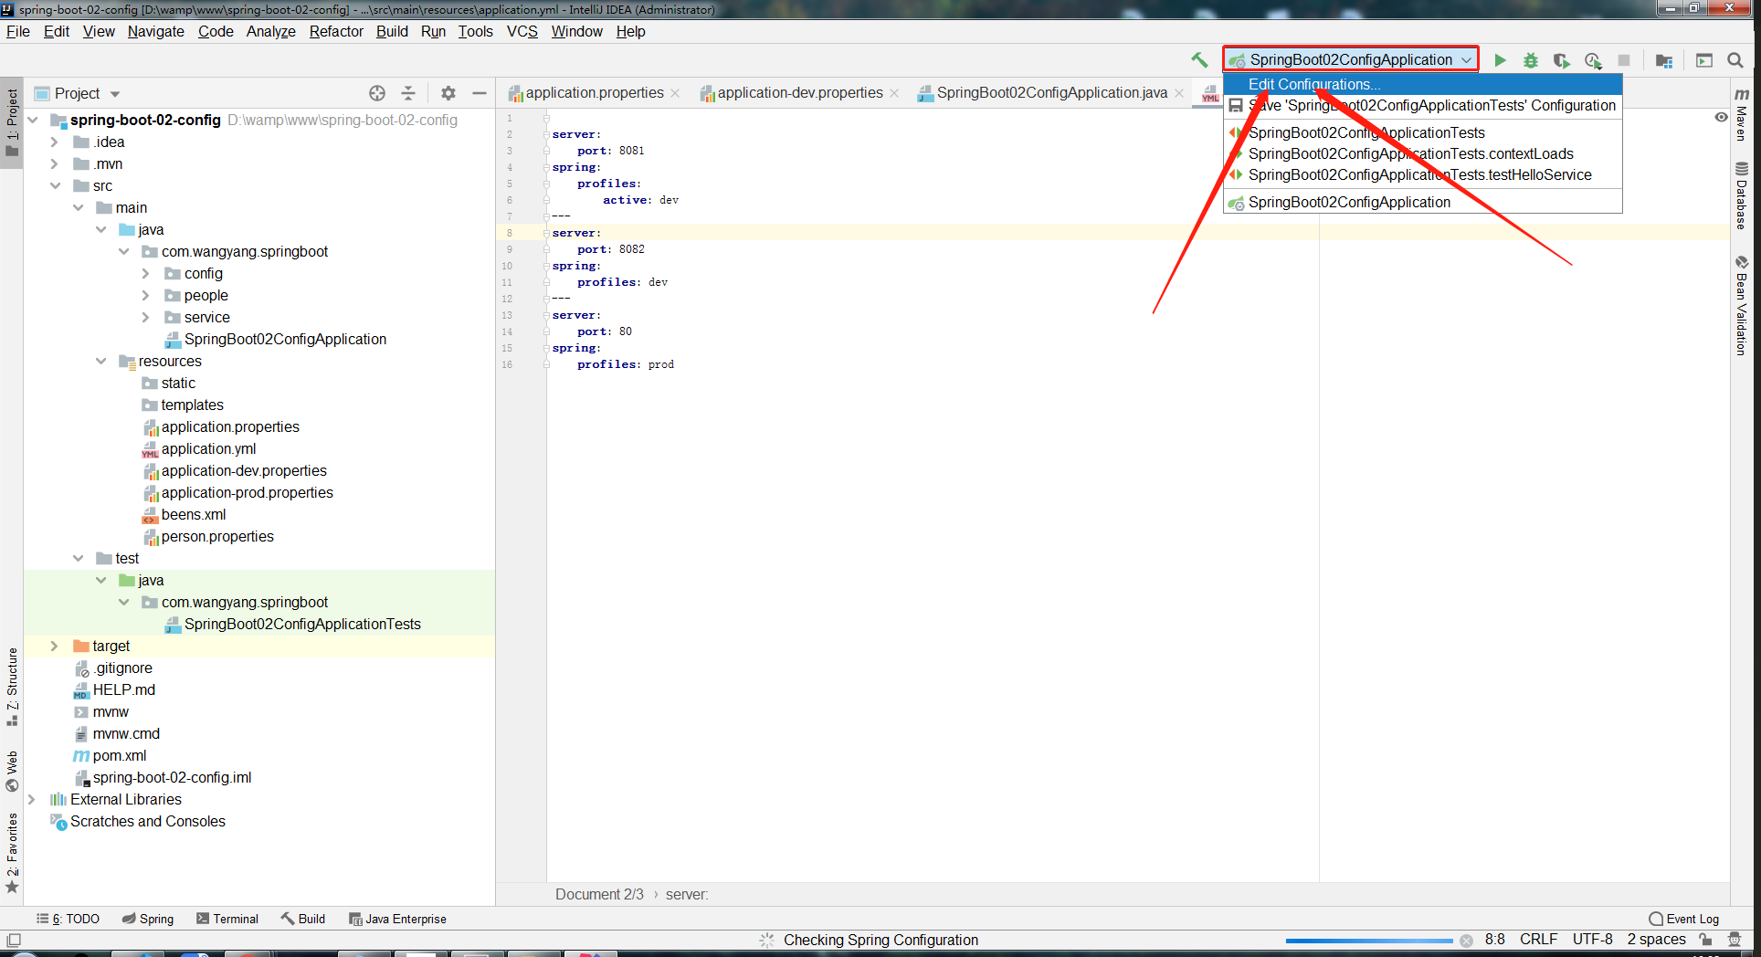Click the Run Anything toolbar icon
The height and width of the screenshot is (957, 1761).
tap(1704, 60)
